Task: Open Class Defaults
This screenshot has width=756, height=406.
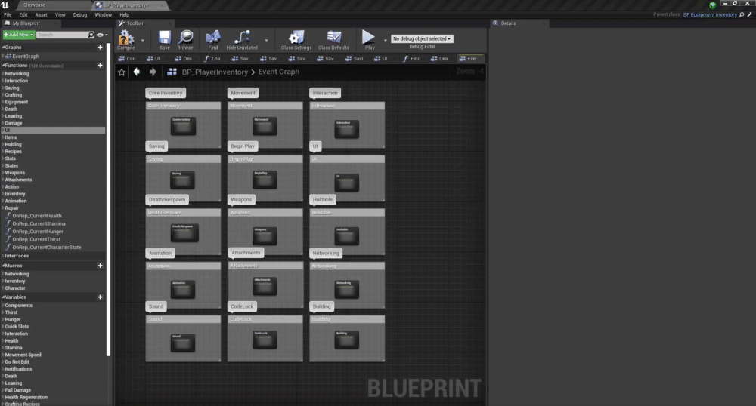Action: (x=333, y=40)
